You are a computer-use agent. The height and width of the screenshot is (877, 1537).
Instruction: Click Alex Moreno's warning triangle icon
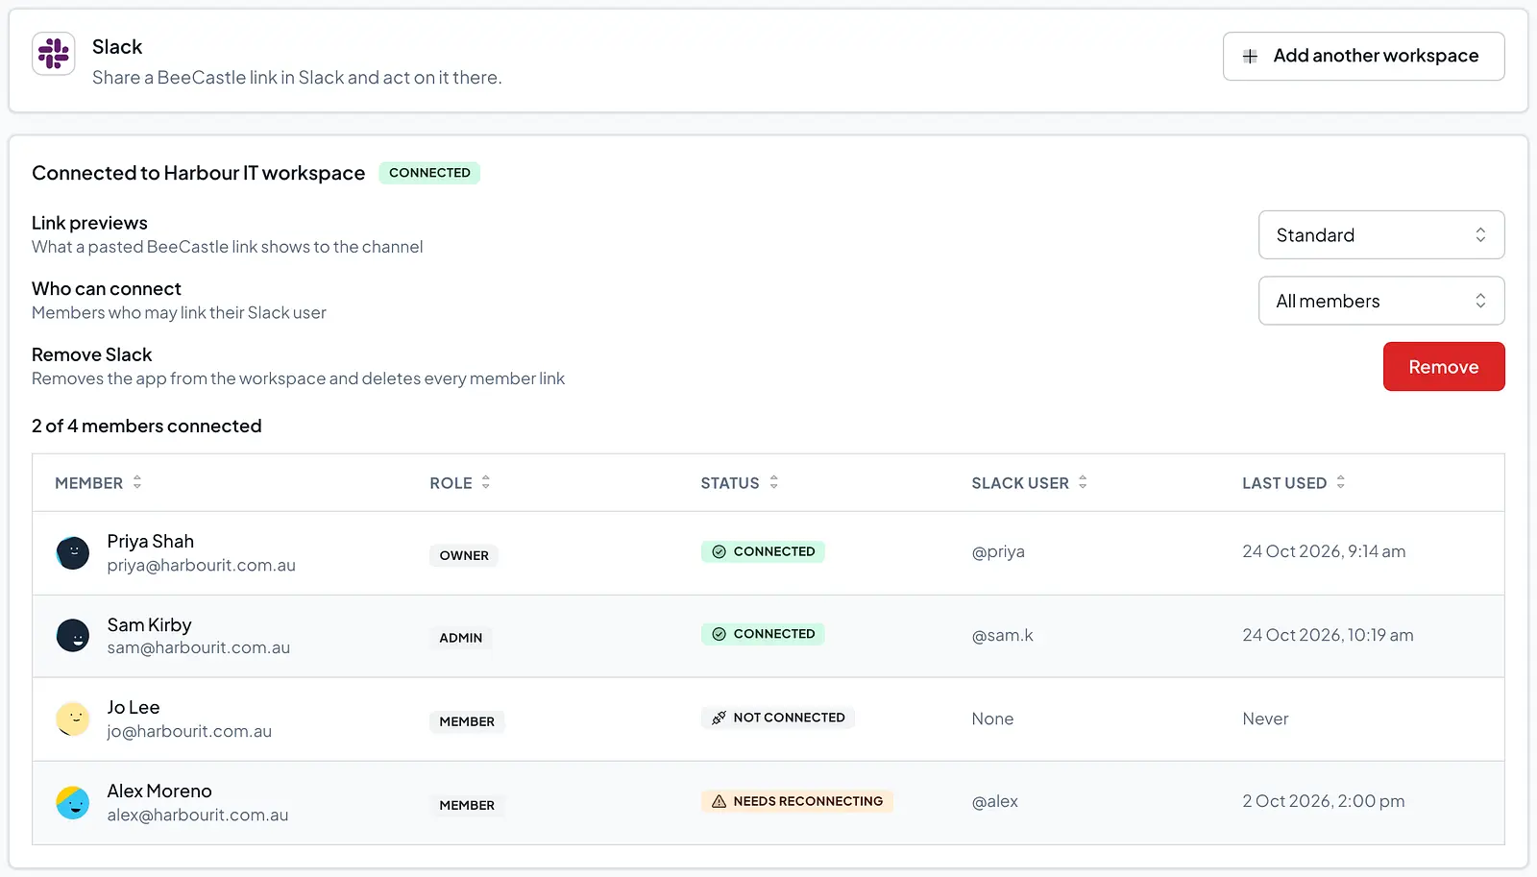719,801
